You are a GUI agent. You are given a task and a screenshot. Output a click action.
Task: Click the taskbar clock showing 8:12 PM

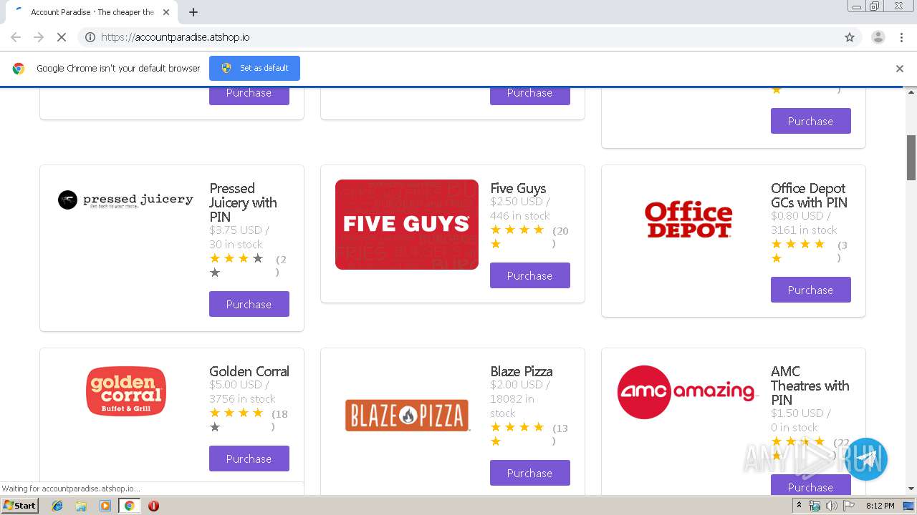pos(880,506)
